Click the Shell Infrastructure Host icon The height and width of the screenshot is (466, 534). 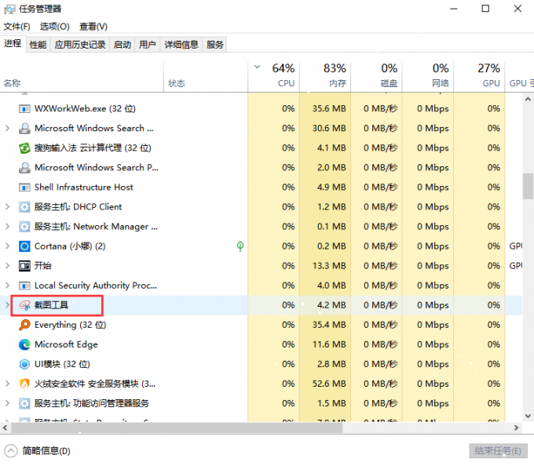pos(24,187)
